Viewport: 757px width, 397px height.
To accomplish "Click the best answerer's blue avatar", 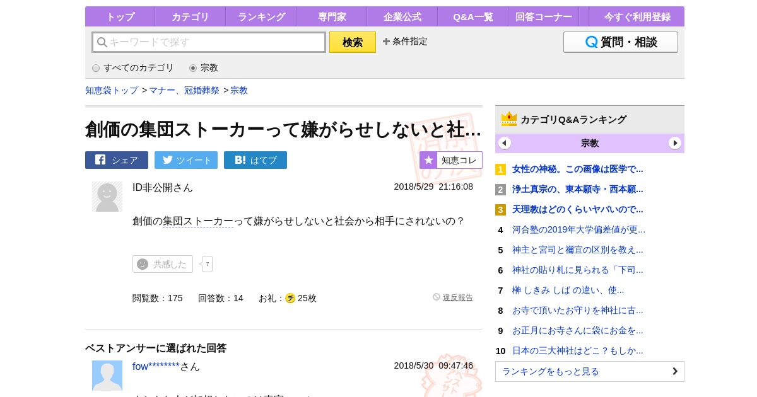I will [107, 376].
